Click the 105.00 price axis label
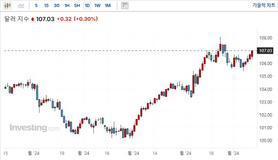The image size is (278, 160). 266,76
